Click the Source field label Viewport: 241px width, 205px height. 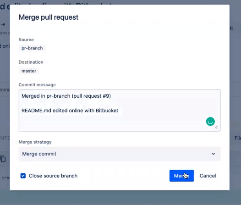(x=26, y=40)
